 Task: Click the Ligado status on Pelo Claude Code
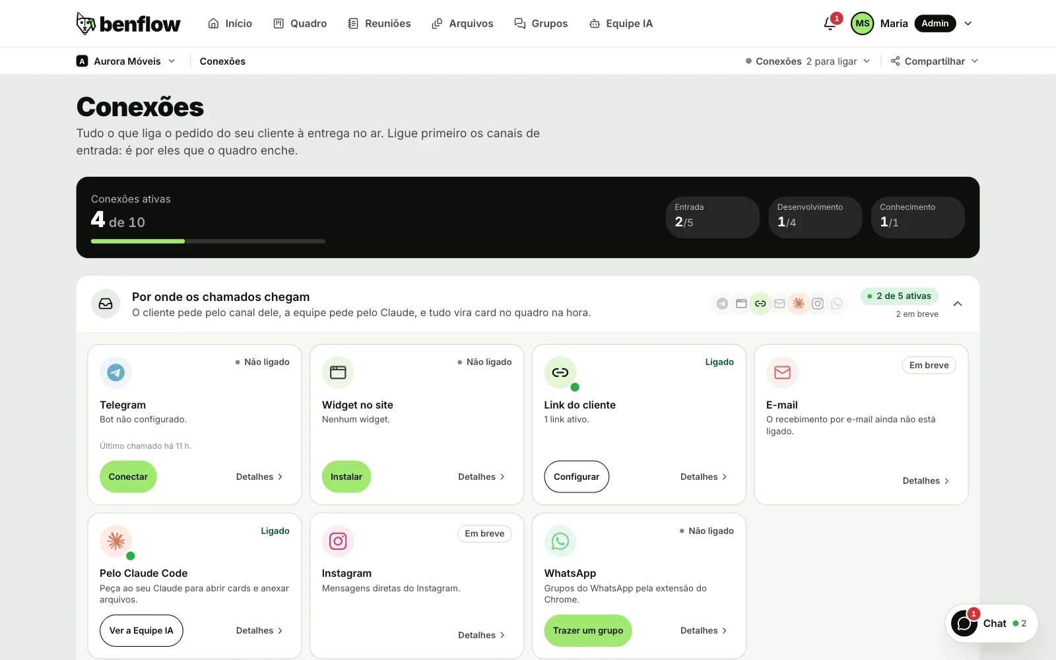click(x=275, y=531)
